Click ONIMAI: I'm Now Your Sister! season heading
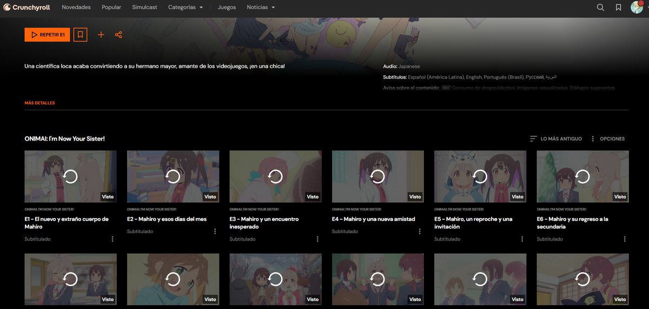 point(64,139)
